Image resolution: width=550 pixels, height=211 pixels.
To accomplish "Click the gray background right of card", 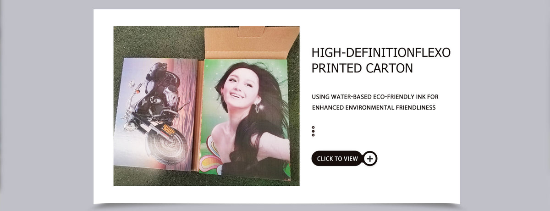I will (504, 105).
